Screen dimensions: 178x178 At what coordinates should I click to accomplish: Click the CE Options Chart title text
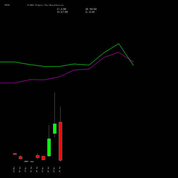[45, 5]
